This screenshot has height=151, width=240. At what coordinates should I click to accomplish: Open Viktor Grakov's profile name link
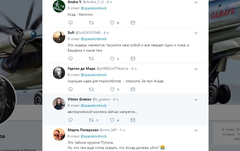coord(78,99)
